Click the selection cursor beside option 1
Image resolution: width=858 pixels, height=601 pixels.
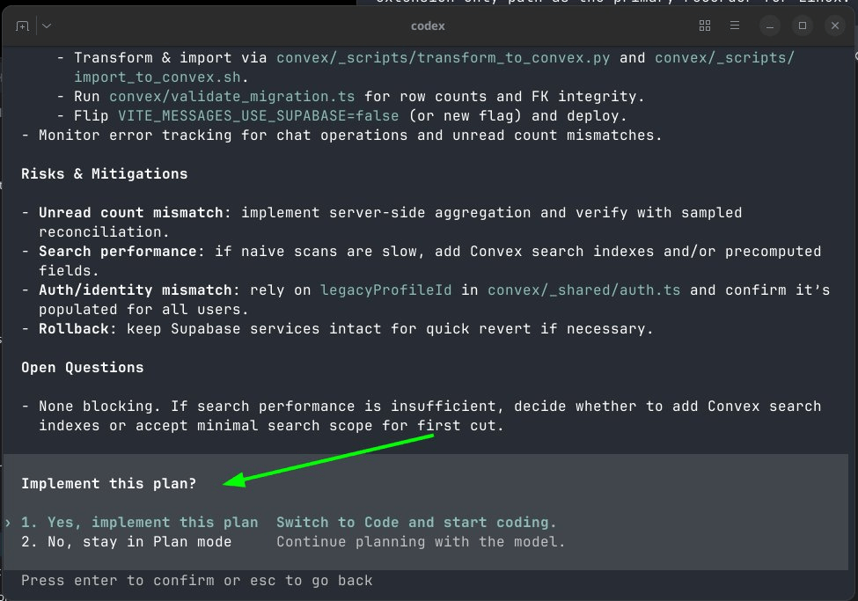coord(9,522)
